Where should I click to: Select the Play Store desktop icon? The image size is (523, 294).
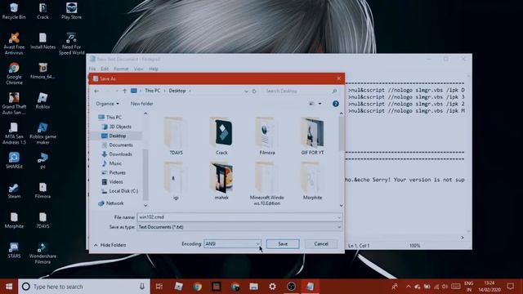click(x=71, y=11)
